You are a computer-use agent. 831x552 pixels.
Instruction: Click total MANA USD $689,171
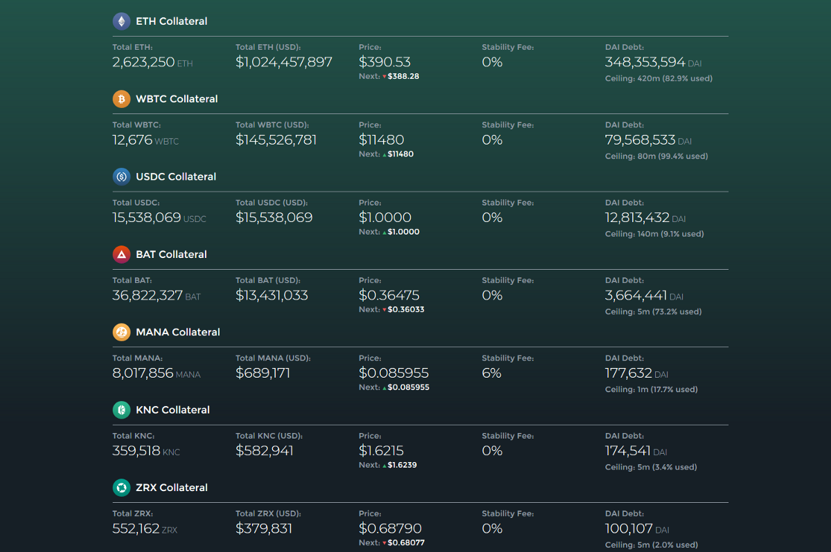263,374
